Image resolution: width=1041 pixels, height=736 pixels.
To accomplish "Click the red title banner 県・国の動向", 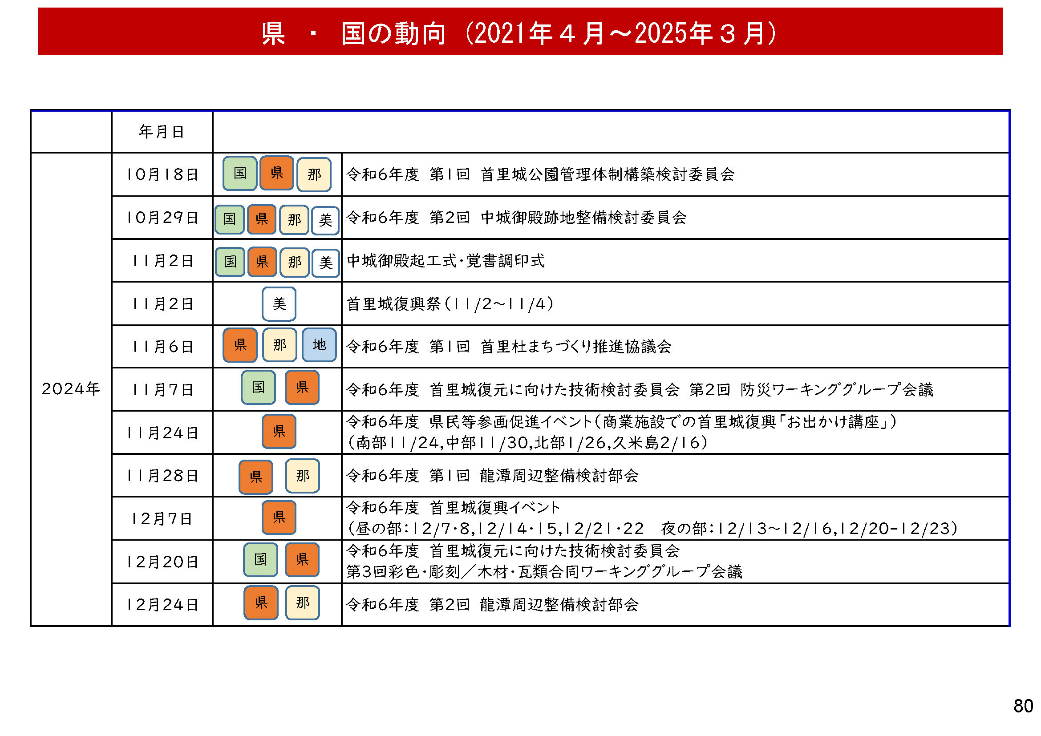I will (519, 32).
